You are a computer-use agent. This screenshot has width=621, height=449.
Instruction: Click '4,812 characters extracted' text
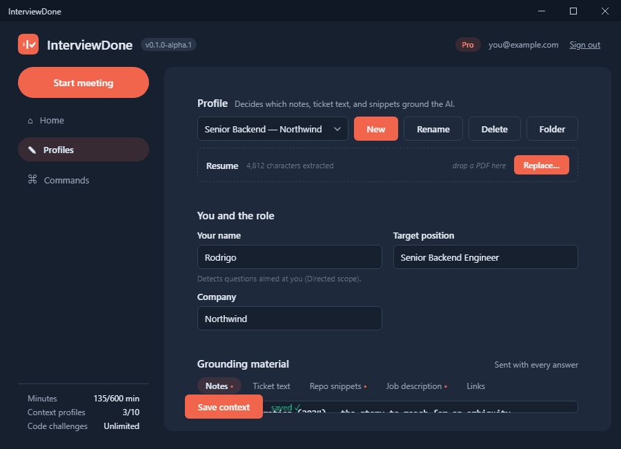tap(290, 166)
